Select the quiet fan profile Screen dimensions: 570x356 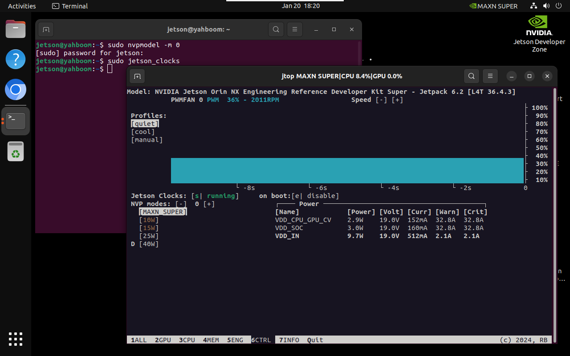(x=145, y=124)
